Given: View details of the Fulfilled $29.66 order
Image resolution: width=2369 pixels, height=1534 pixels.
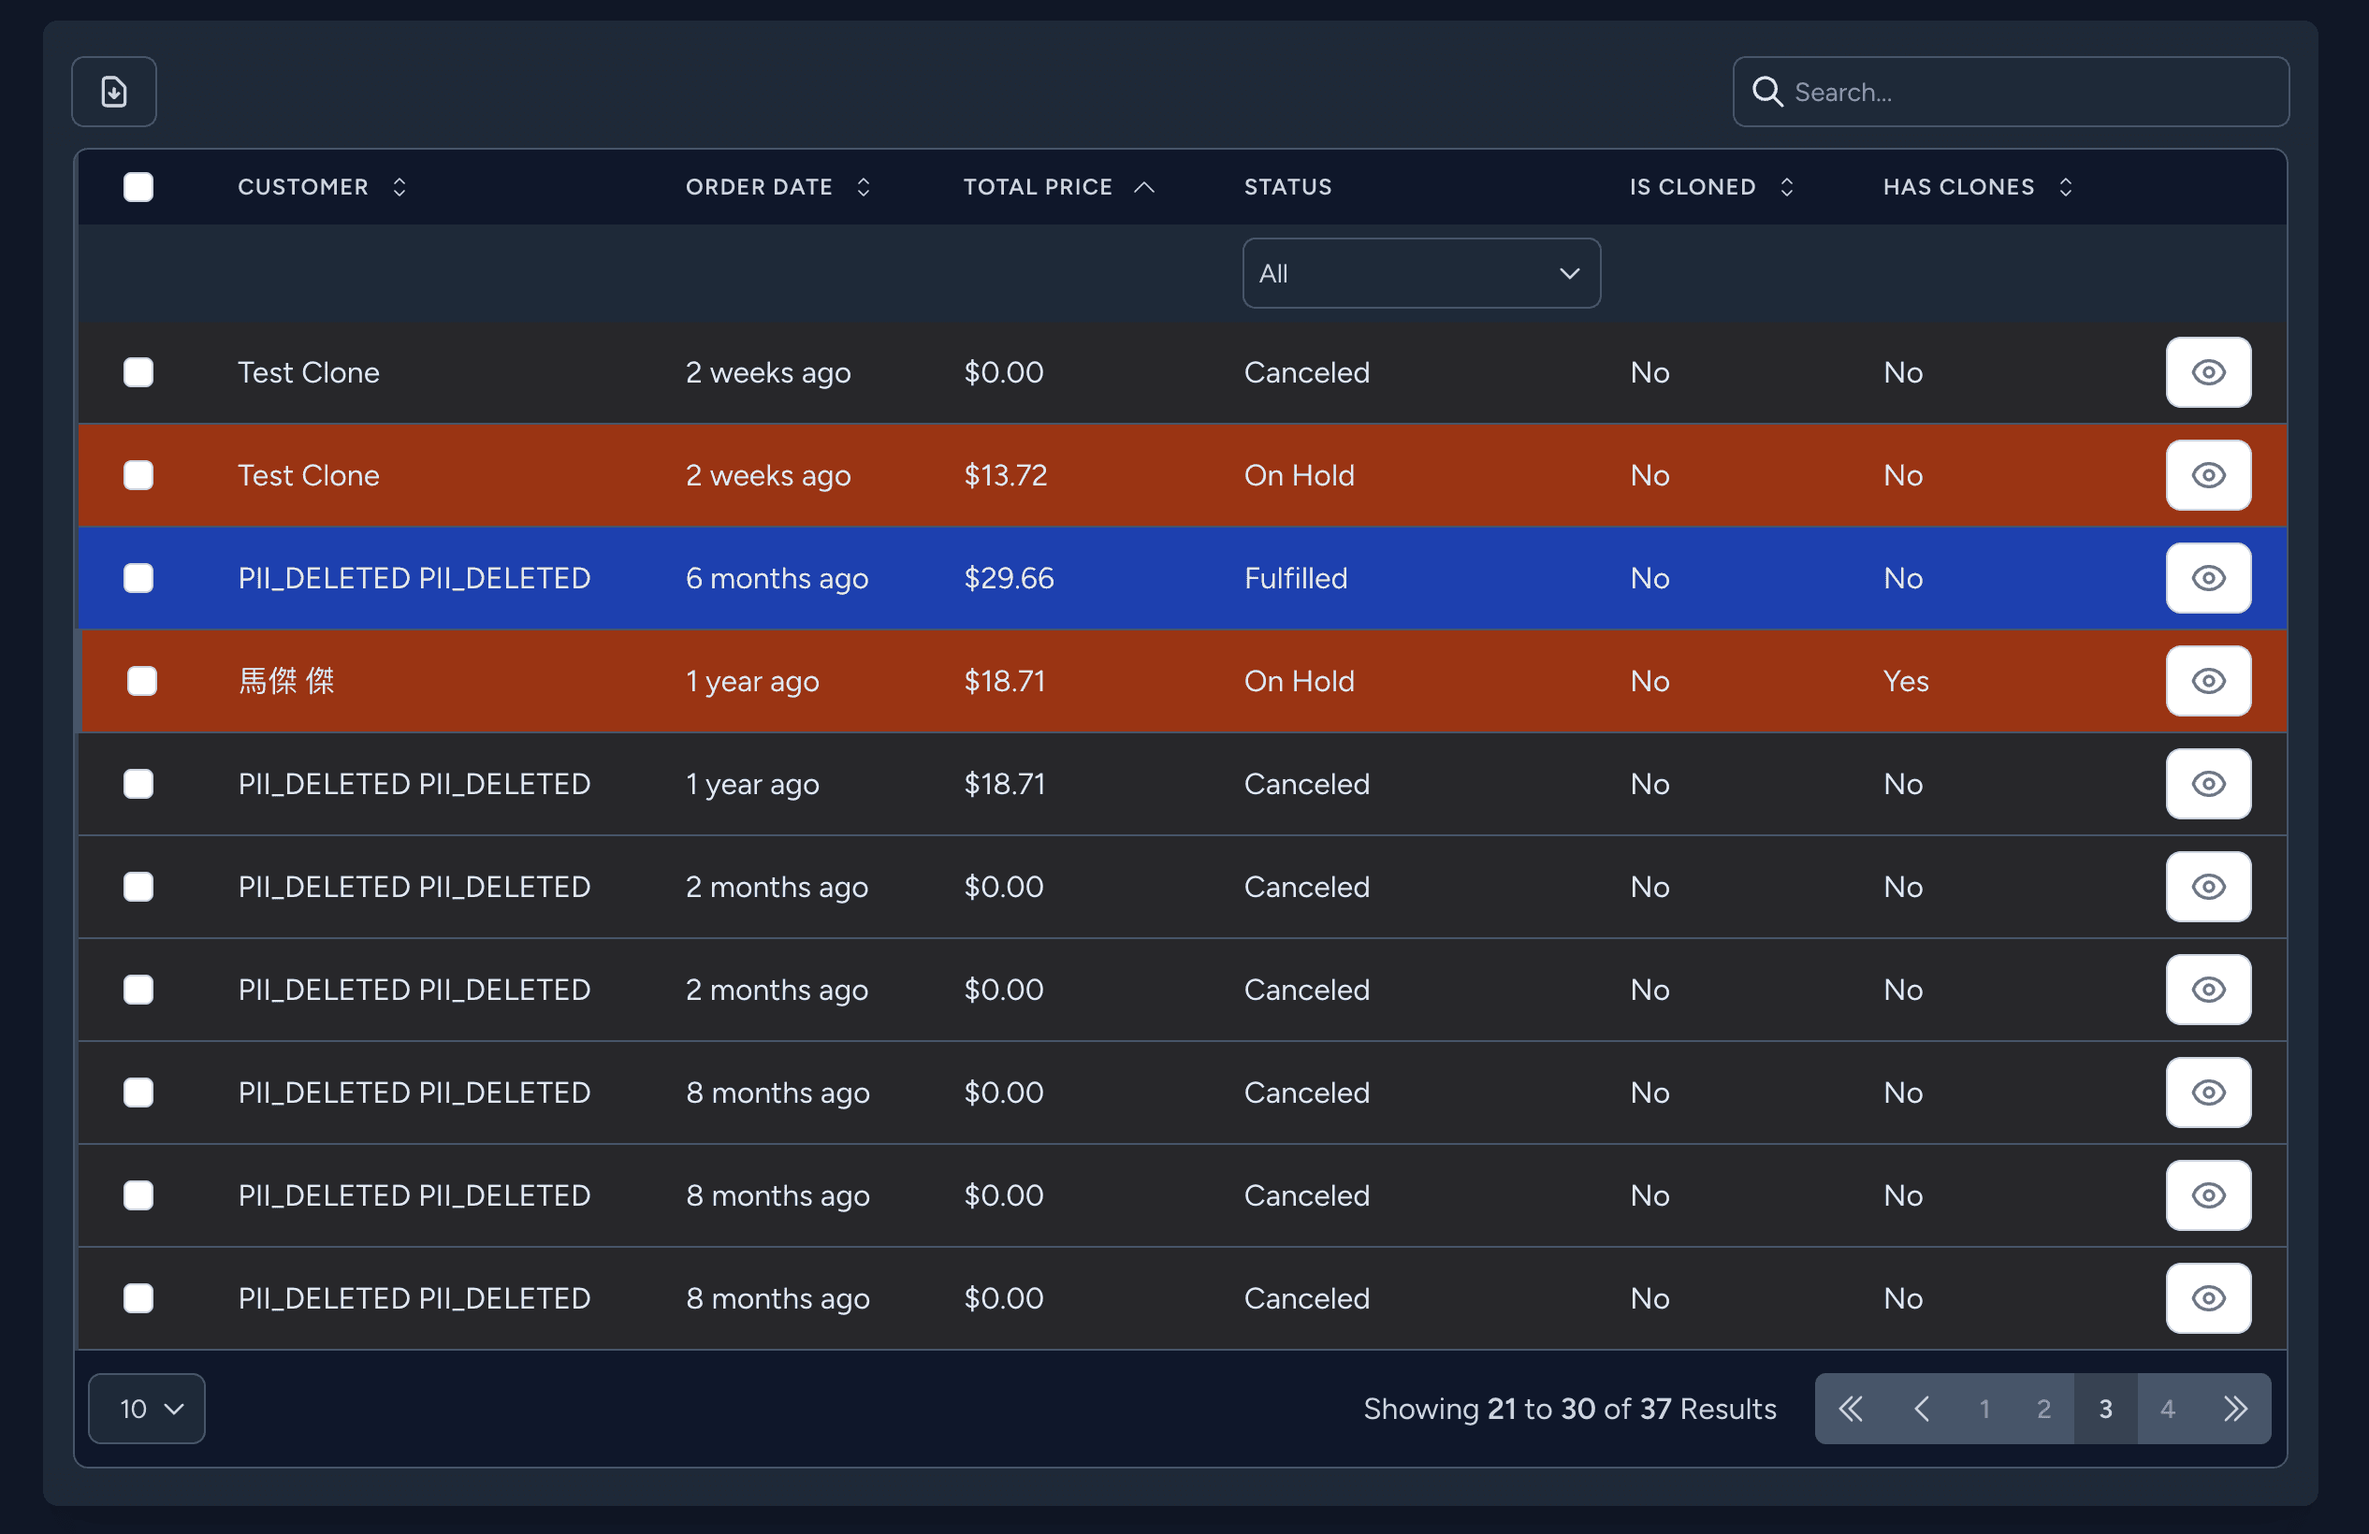Looking at the screenshot, I should click(x=2208, y=578).
